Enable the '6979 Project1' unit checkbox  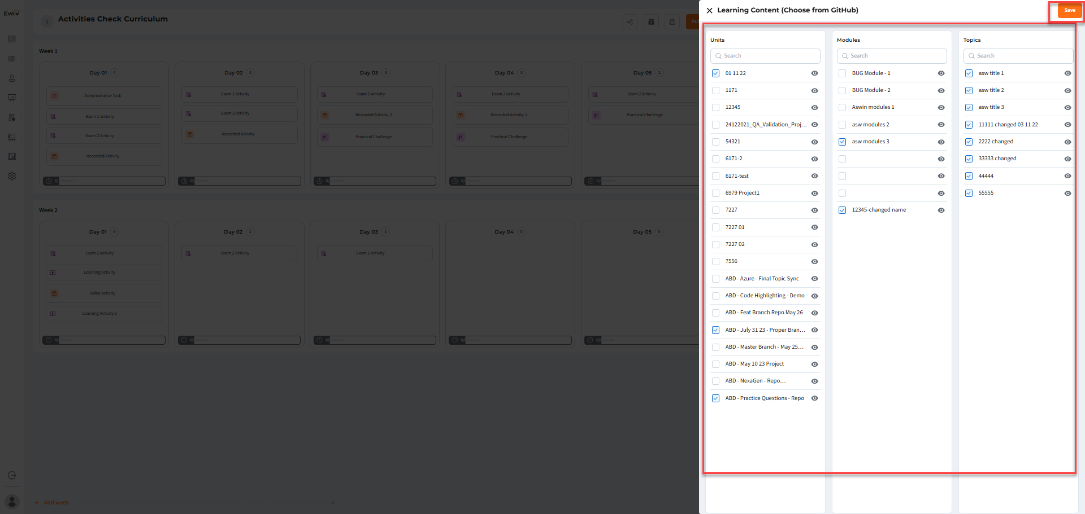point(716,193)
